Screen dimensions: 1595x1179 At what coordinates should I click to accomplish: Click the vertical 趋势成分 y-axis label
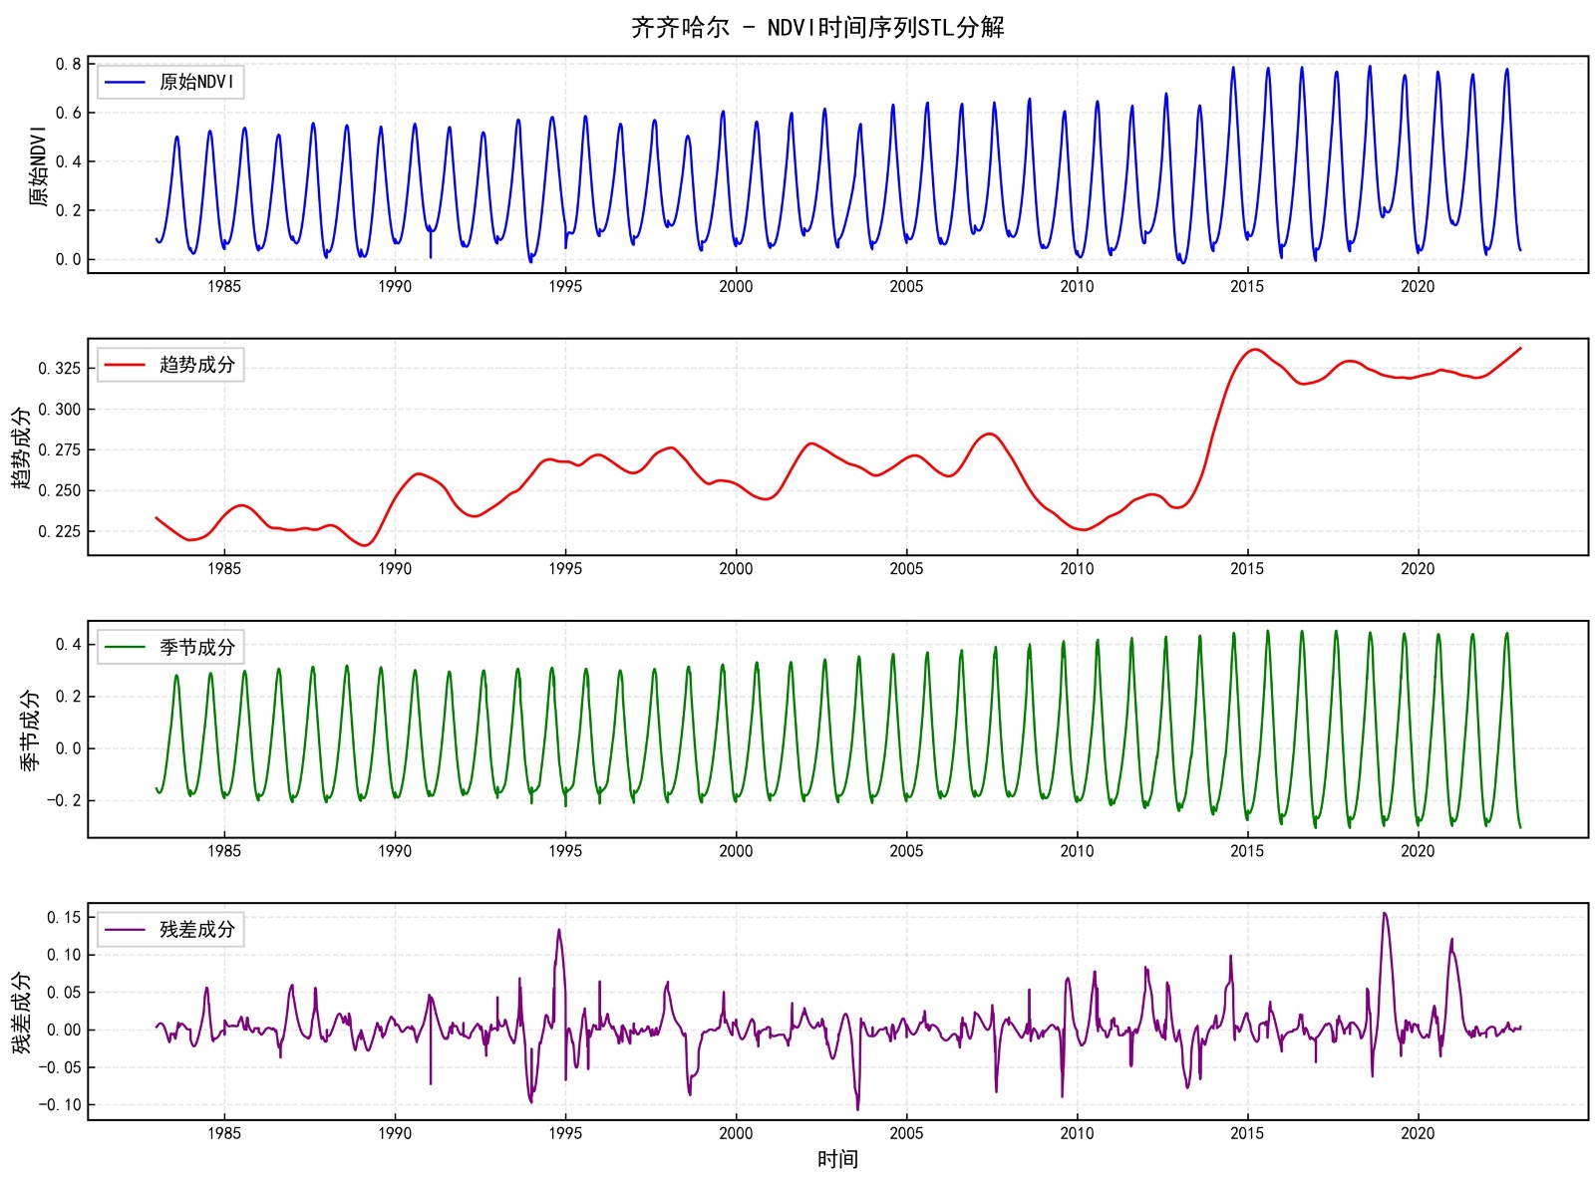[x=22, y=447]
